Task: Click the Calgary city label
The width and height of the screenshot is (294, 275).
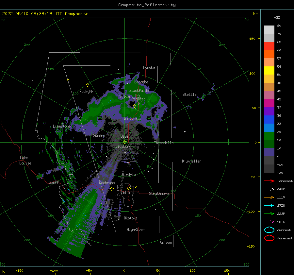Action: 127,192
